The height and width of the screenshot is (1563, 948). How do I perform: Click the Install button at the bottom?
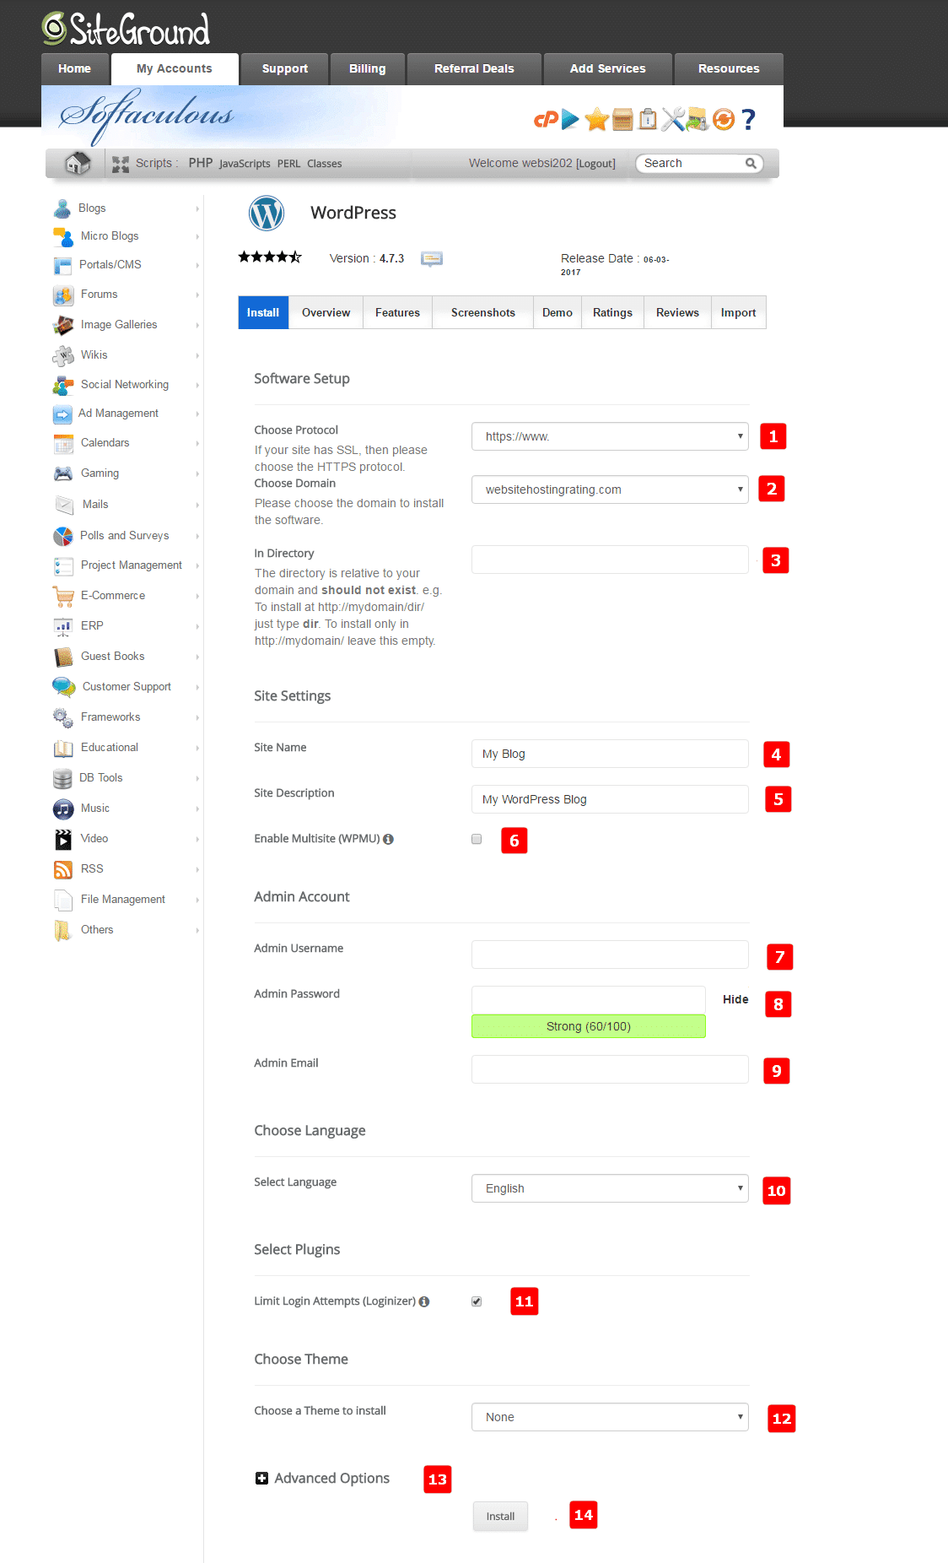[x=500, y=1517]
